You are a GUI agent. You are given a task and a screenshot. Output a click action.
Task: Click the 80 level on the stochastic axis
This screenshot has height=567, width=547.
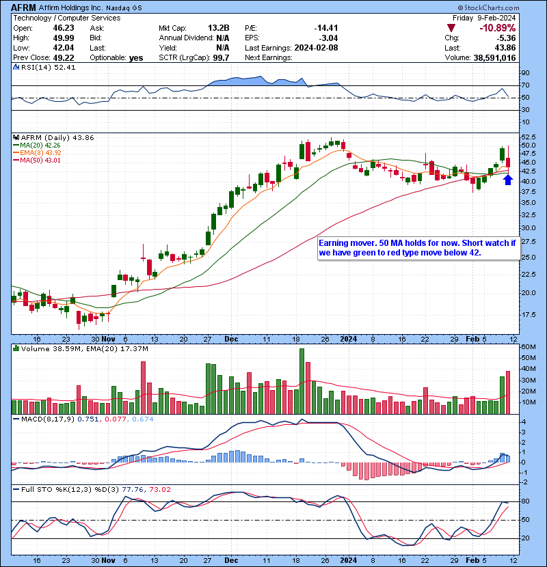[x=525, y=501]
